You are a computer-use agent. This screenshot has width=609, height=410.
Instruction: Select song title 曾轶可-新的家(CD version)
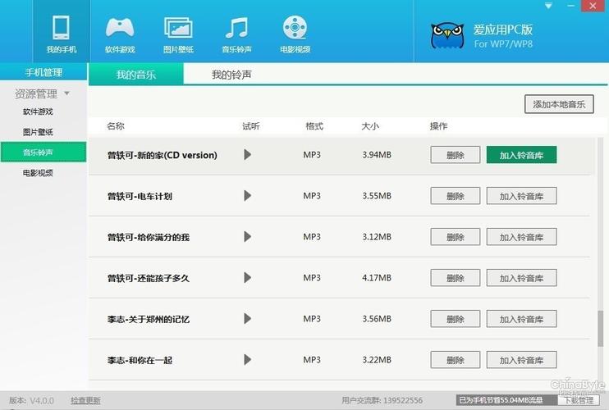pos(163,155)
